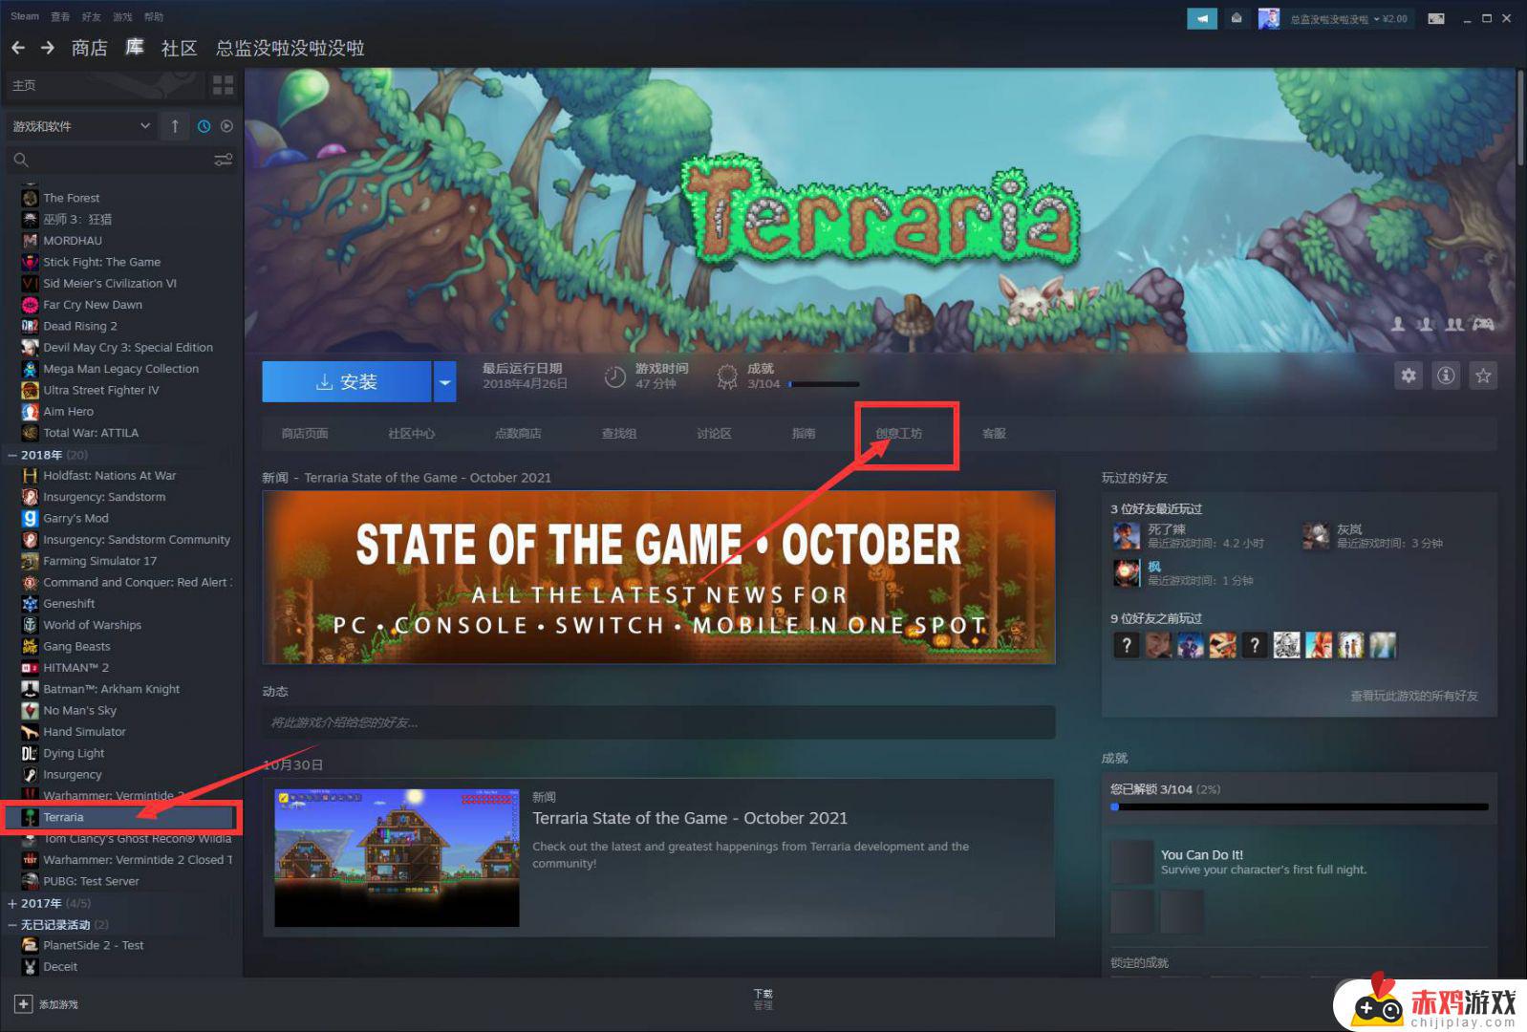Open friend 灰岚 avatar
This screenshot has width=1527, height=1032.
click(x=1316, y=536)
